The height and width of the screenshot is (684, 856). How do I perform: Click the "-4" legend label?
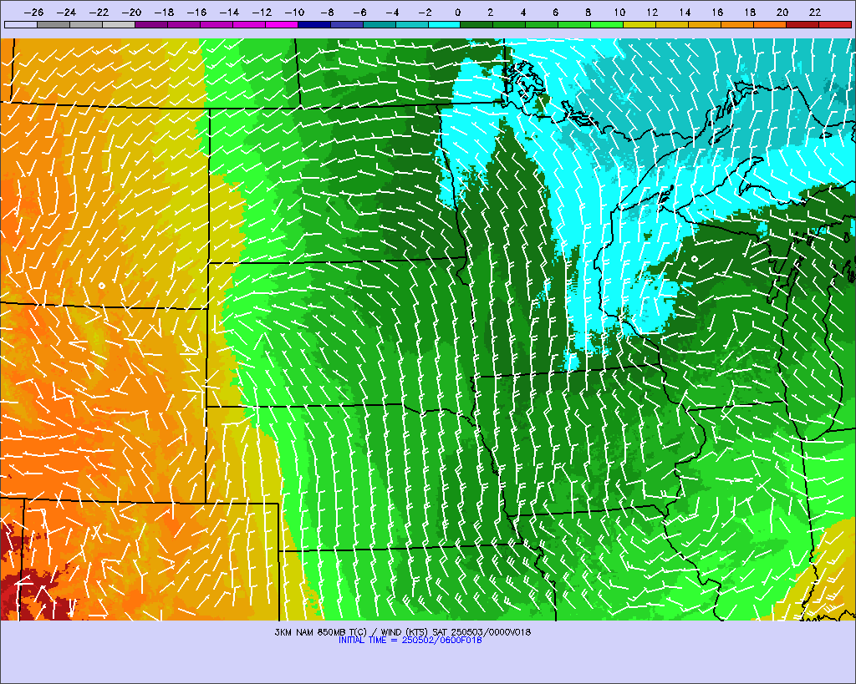[393, 12]
